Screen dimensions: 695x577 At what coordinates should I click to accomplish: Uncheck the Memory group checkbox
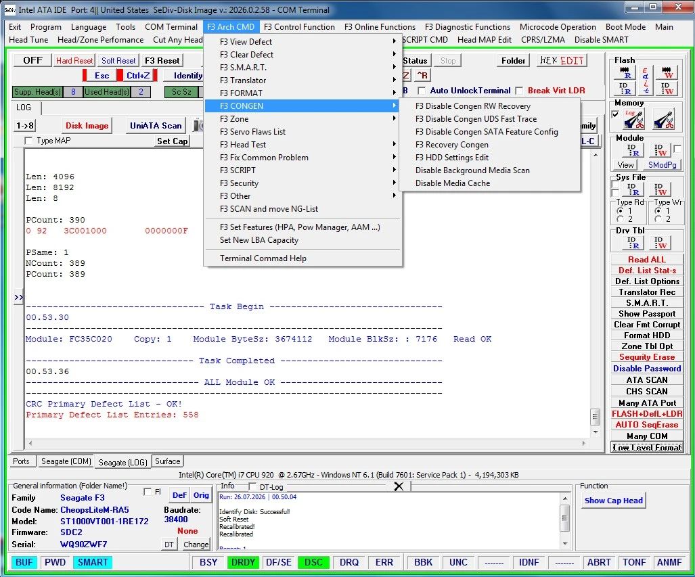pos(615,114)
